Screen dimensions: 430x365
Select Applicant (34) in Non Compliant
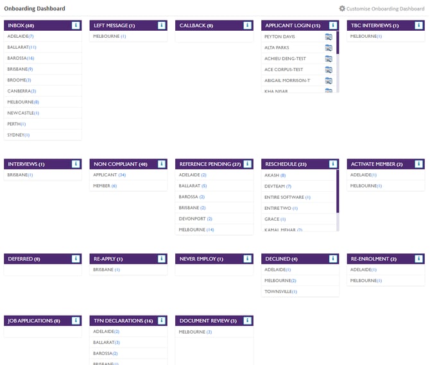click(110, 175)
